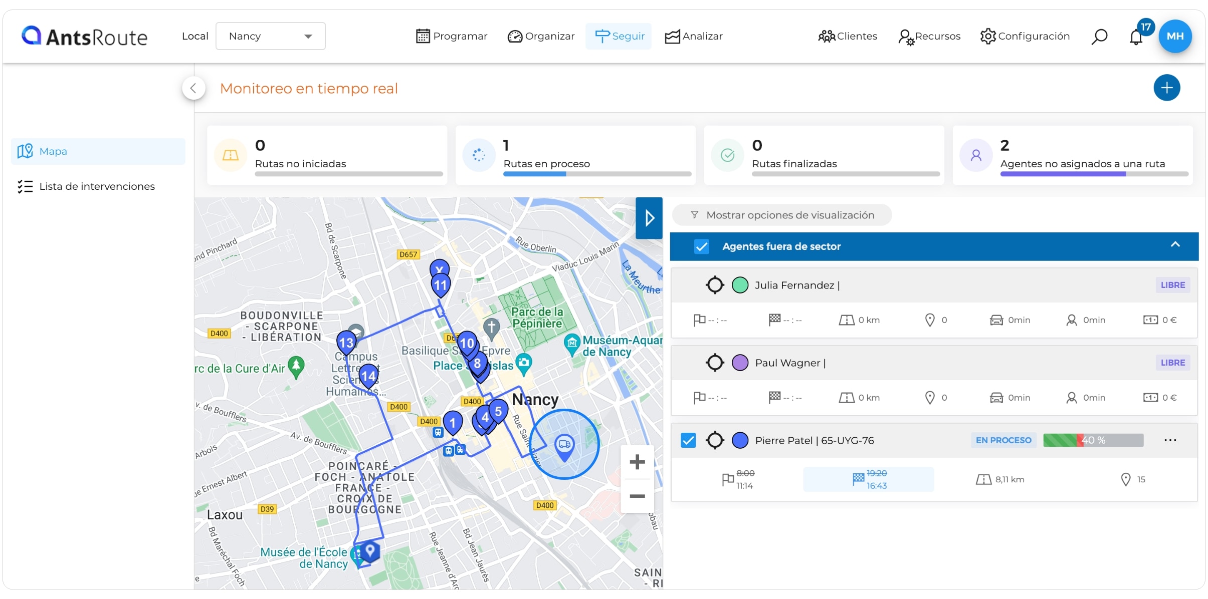
Task: Click the Rutas en proceso card
Action: click(575, 155)
